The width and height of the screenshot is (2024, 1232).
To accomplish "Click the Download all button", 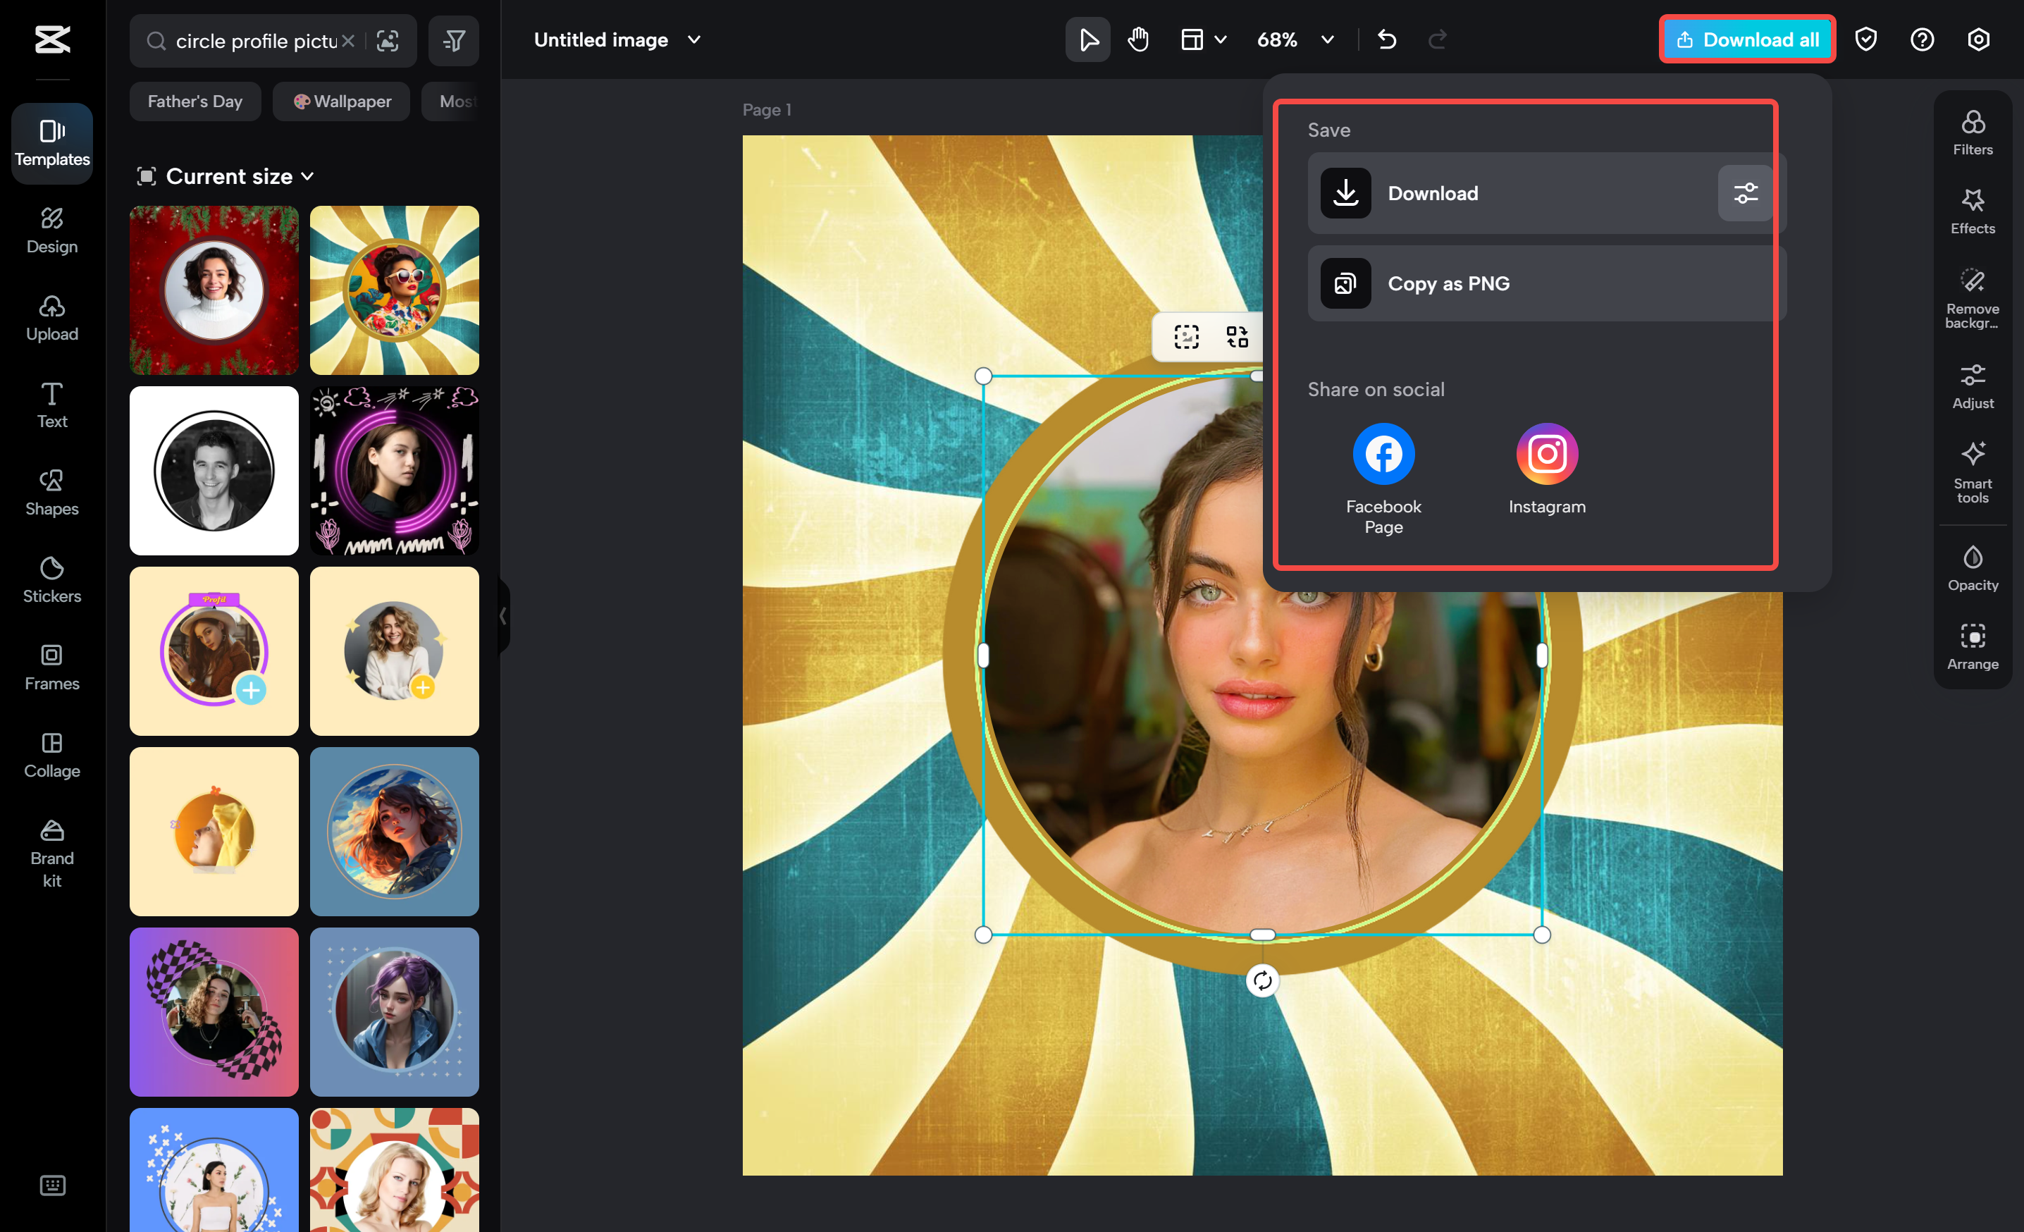I will (x=1746, y=39).
